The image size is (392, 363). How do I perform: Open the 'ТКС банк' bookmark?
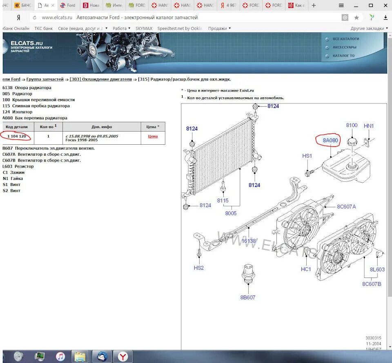click(x=44, y=28)
